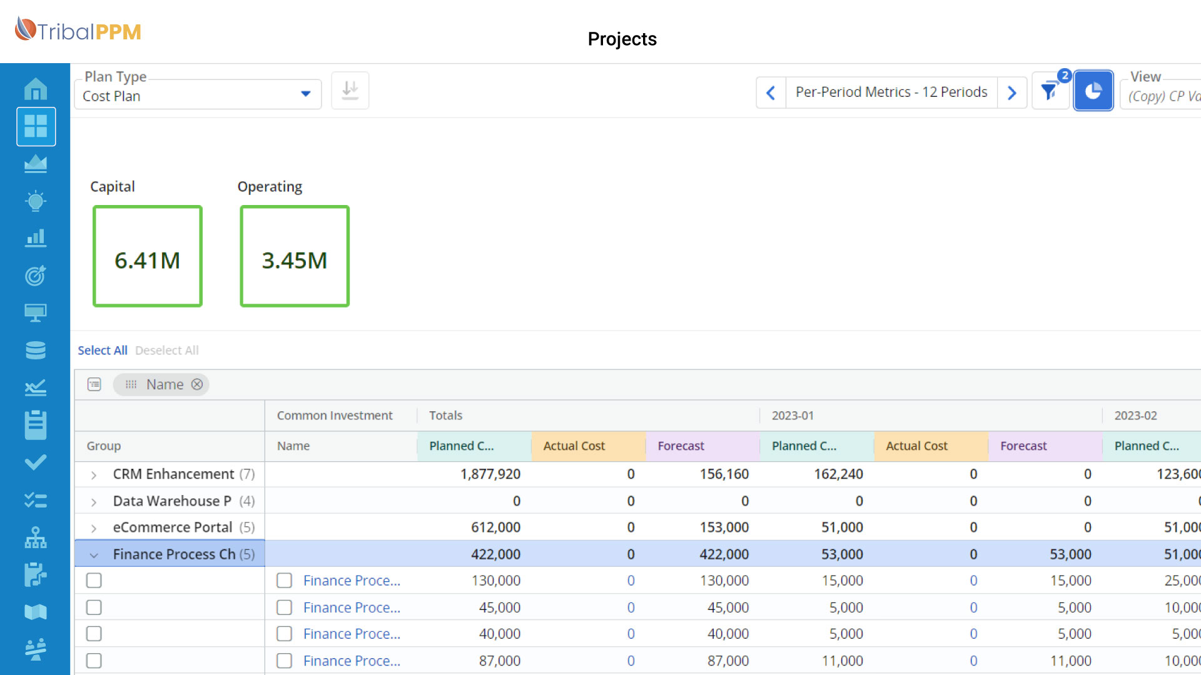Open Finance Proce... link with 40,000 planned
Viewport: 1201px width, 675px height.
tap(352, 634)
